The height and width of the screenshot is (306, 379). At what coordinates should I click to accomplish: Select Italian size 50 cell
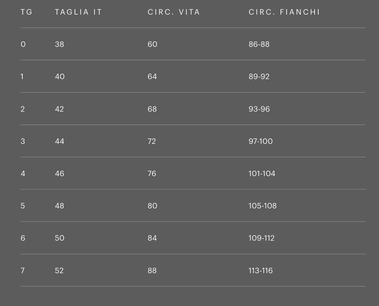60,238
